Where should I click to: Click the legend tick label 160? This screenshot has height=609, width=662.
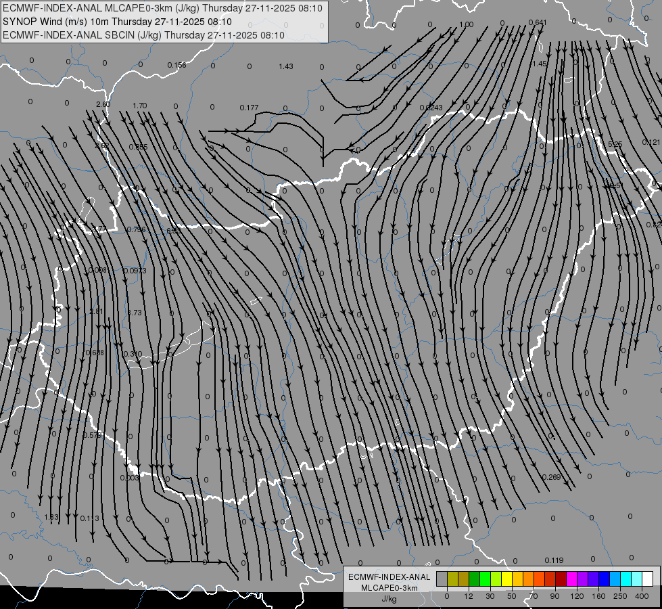coord(598,596)
